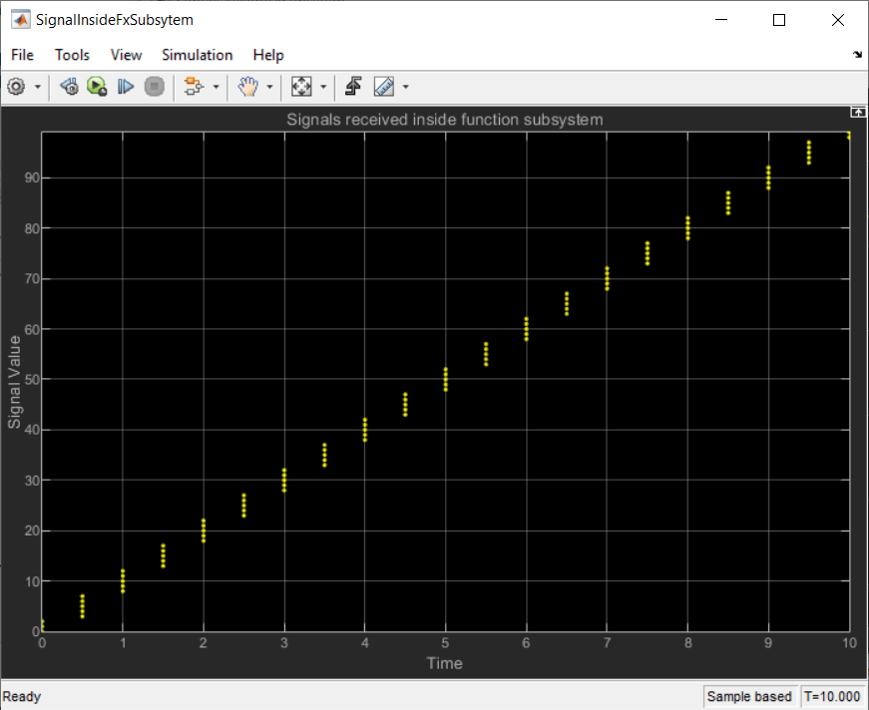This screenshot has width=869, height=710.
Task: Open the Simulation menu
Action: (197, 55)
